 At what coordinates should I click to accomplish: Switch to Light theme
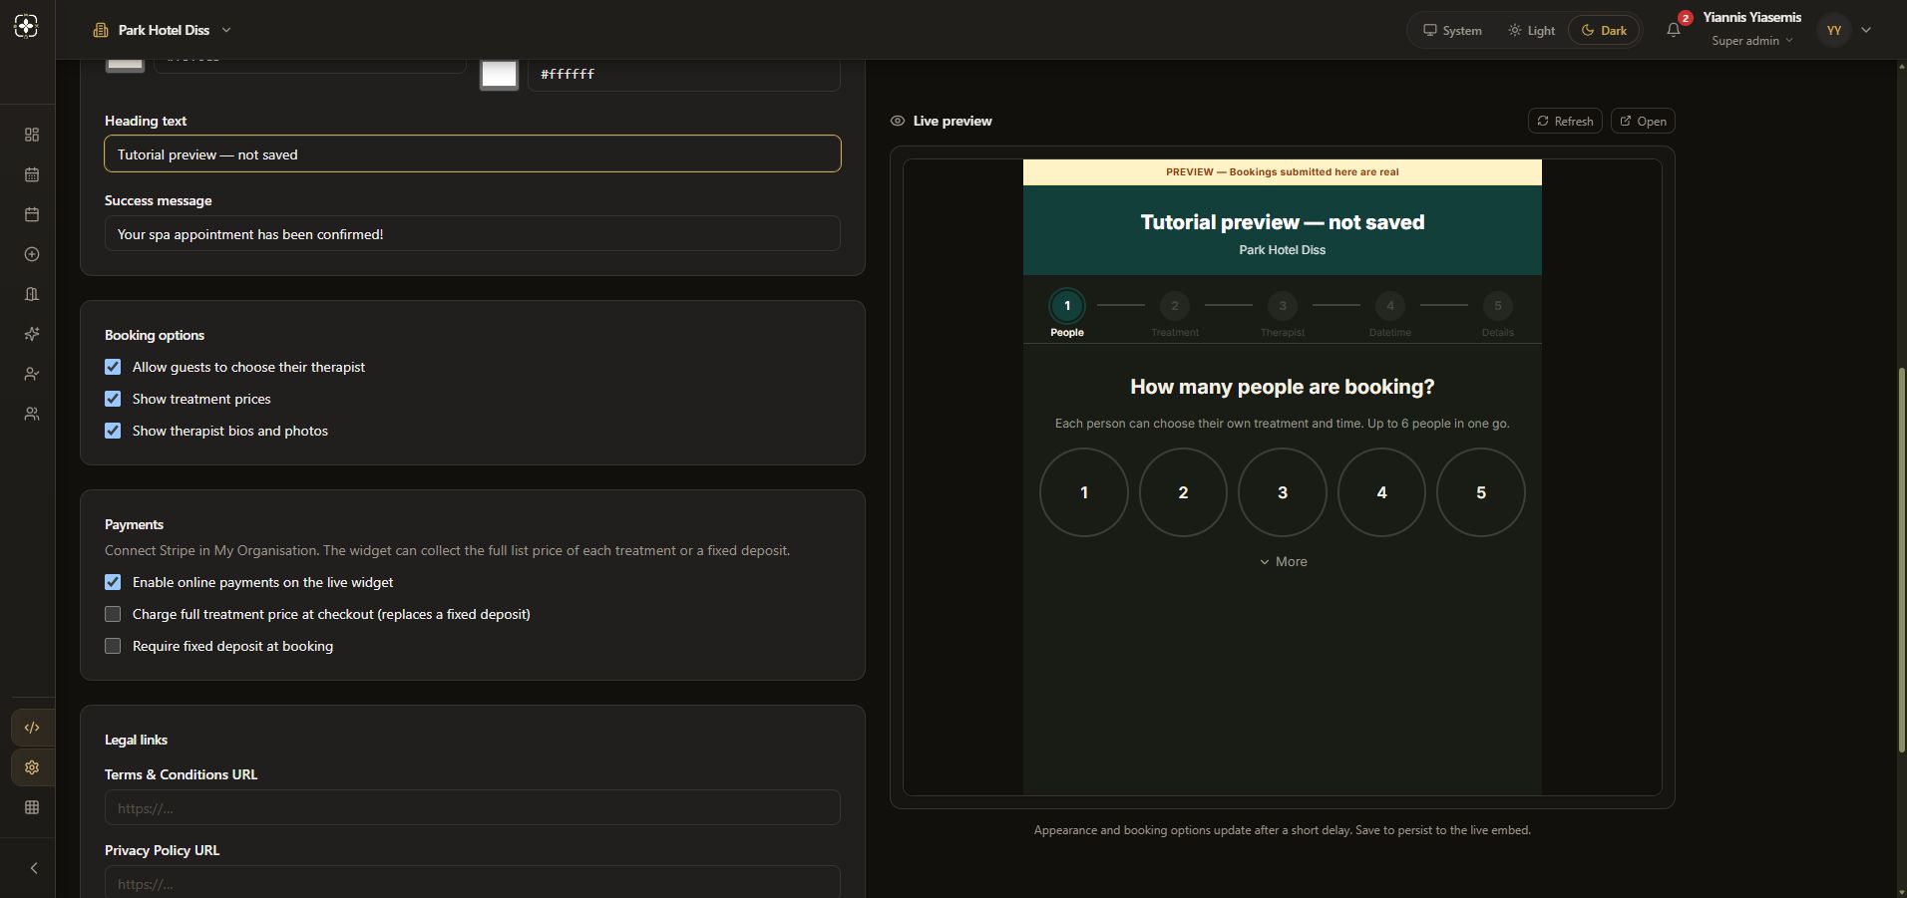1532,30
